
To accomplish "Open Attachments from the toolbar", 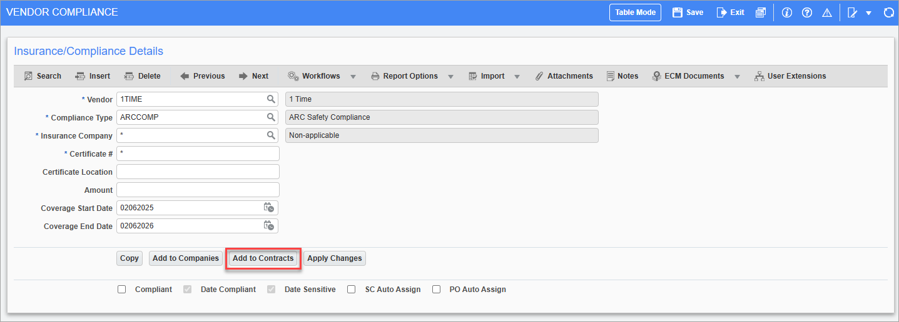I will coord(564,76).
